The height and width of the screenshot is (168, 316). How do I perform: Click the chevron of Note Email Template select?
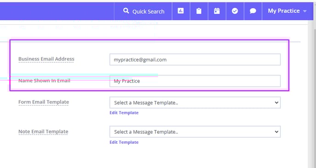click(276, 132)
